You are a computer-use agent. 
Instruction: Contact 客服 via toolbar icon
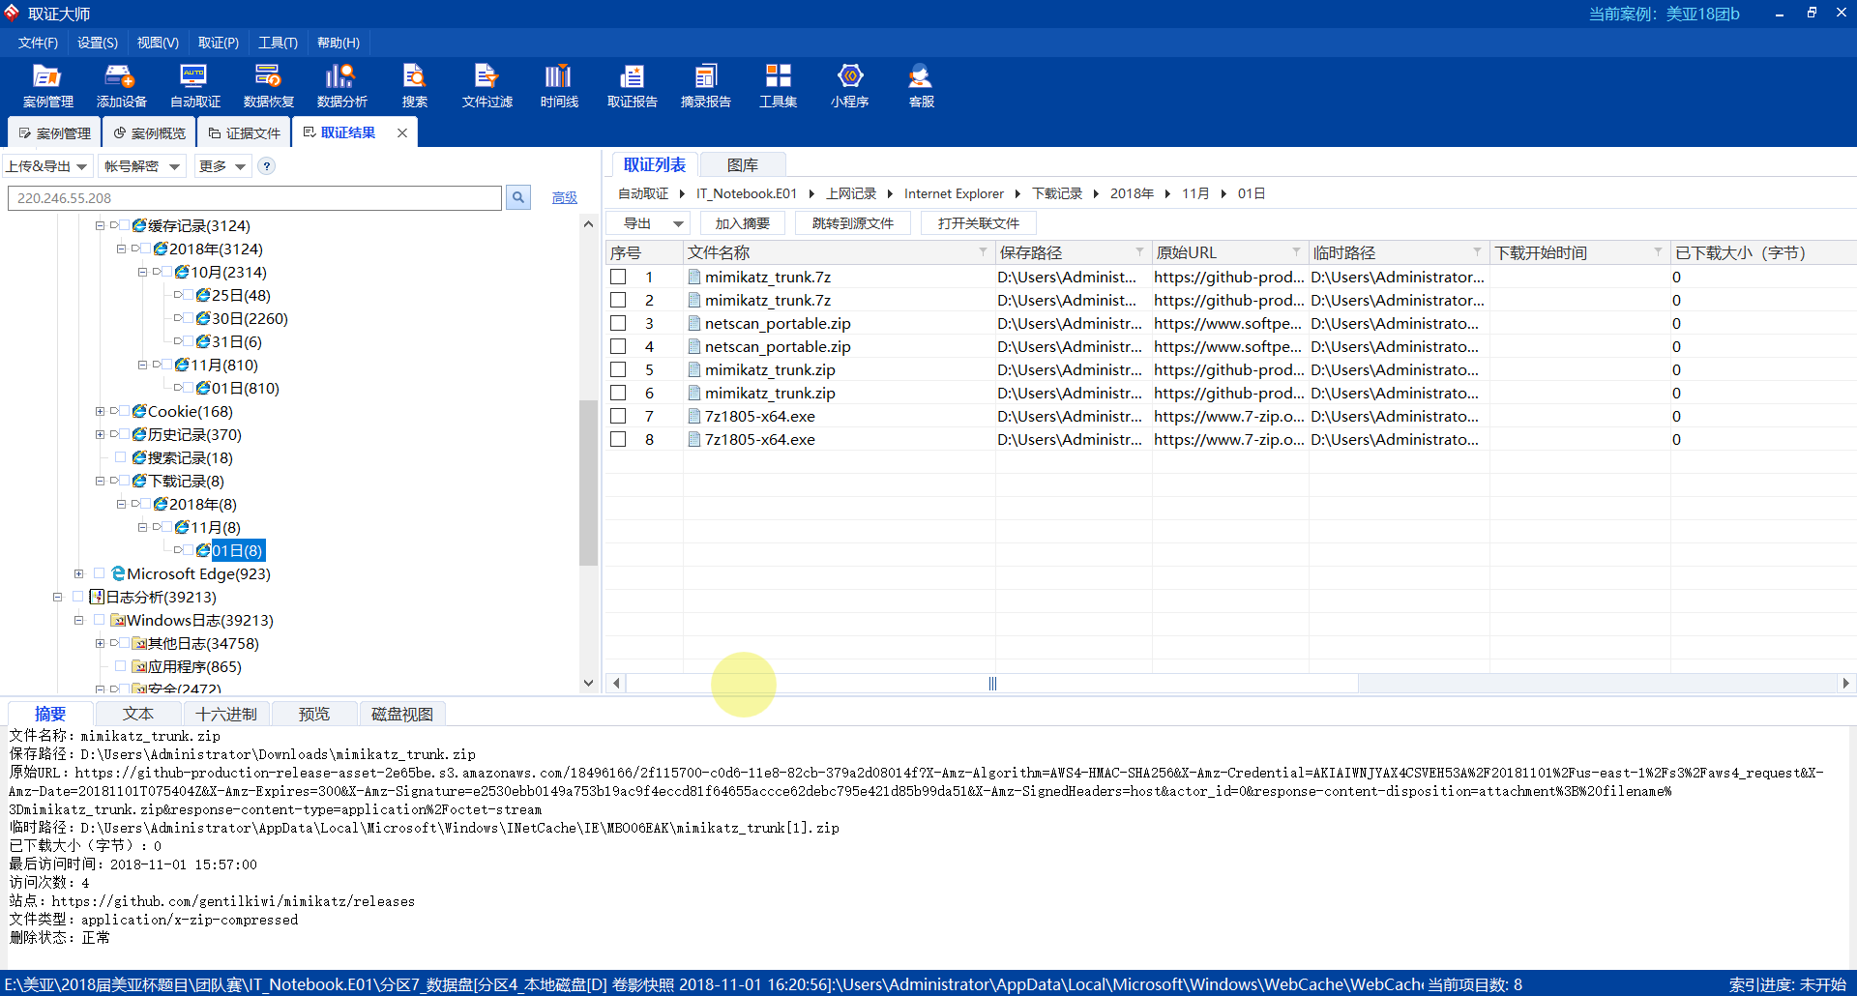coord(921,85)
